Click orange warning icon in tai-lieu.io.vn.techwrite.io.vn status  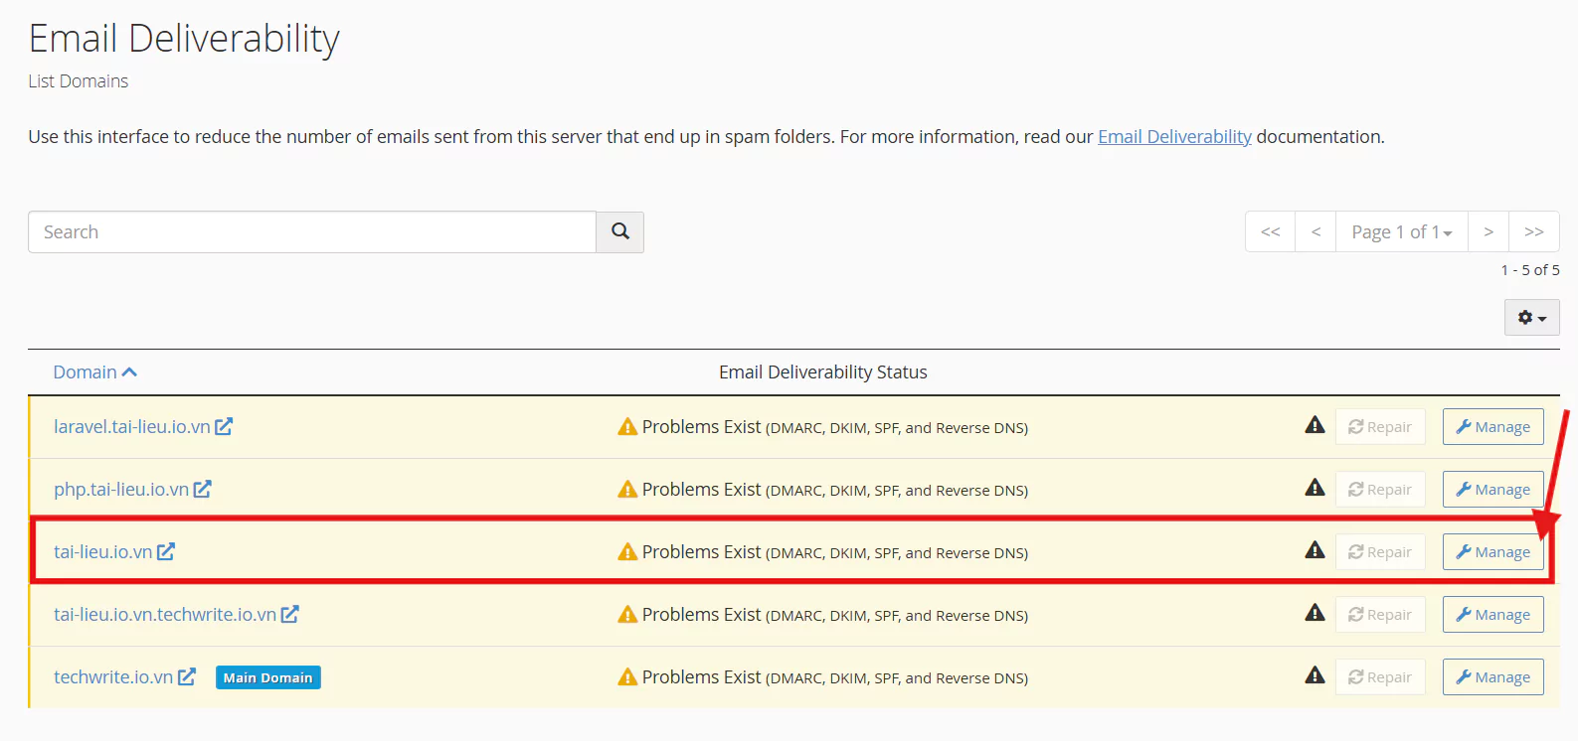627,614
